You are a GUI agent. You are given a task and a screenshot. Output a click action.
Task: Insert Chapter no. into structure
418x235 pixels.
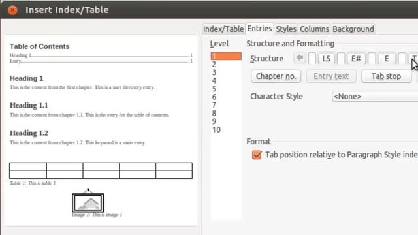click(276, 76)
